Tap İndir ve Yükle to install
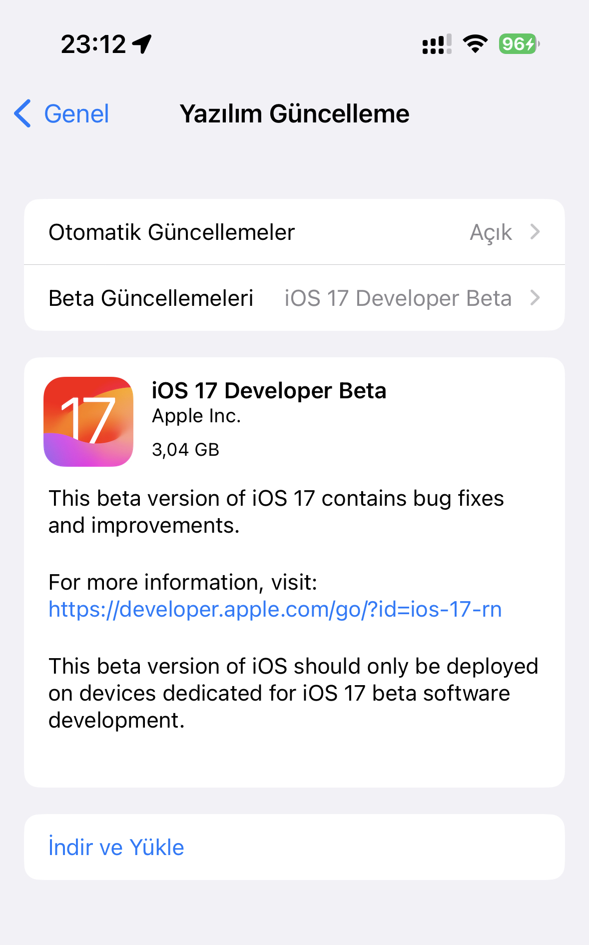The image size is (589, 945). (x=116, y=847)
